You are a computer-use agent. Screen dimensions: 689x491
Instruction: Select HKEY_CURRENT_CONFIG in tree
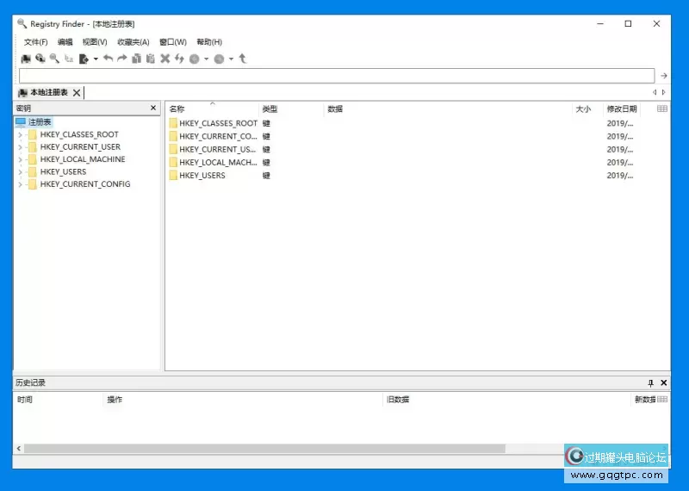click(85, 184)
